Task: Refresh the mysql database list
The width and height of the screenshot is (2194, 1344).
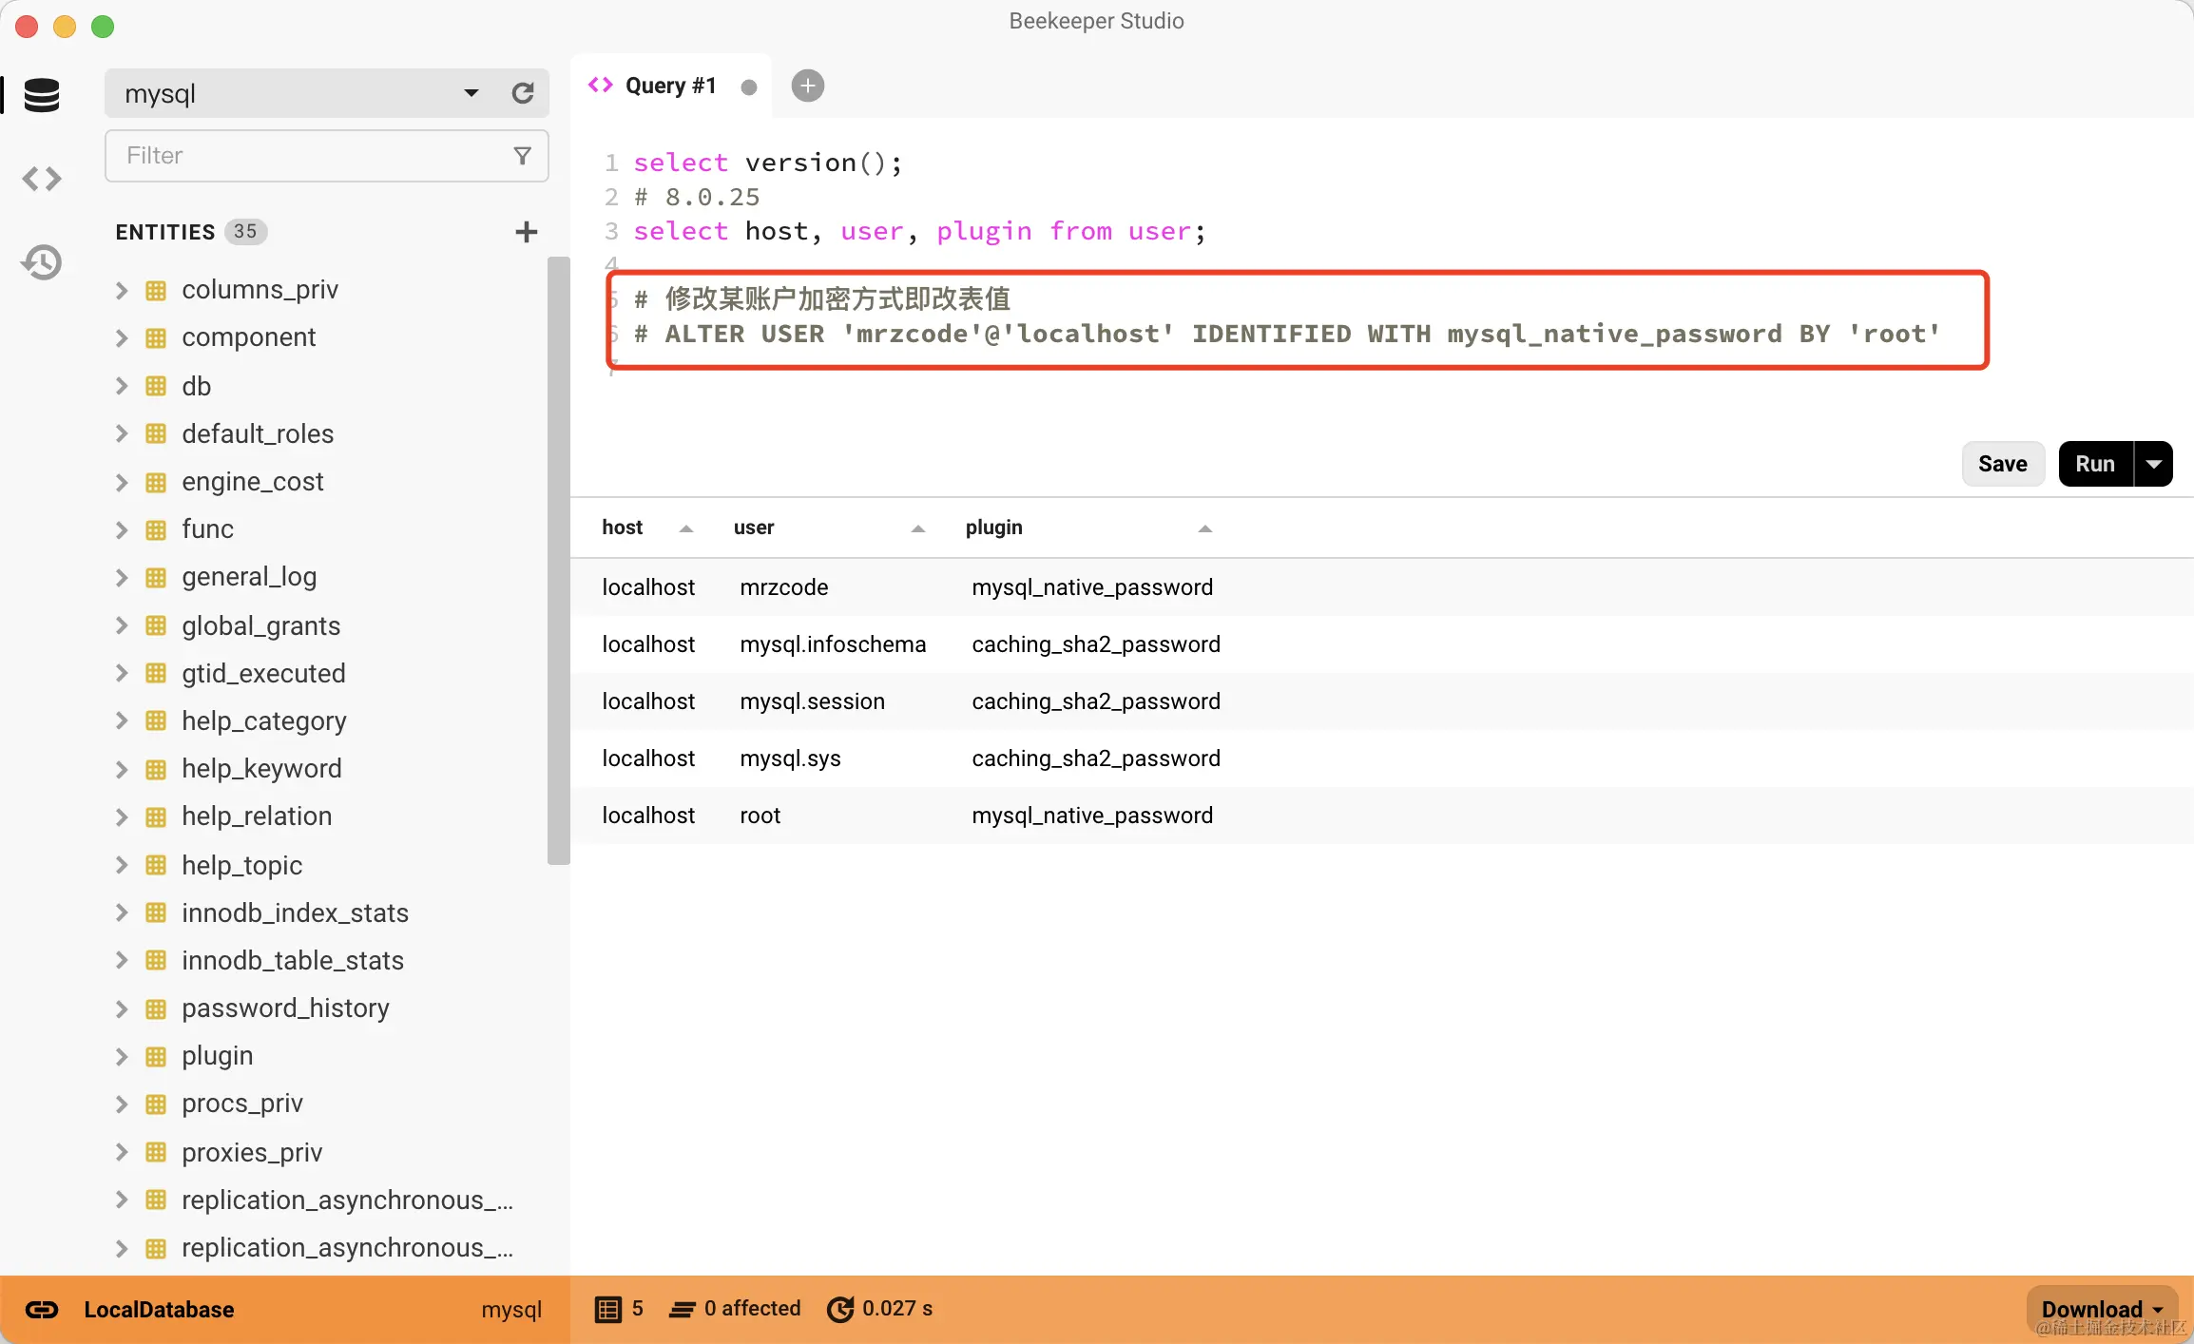Action: [x=523, y=93]
